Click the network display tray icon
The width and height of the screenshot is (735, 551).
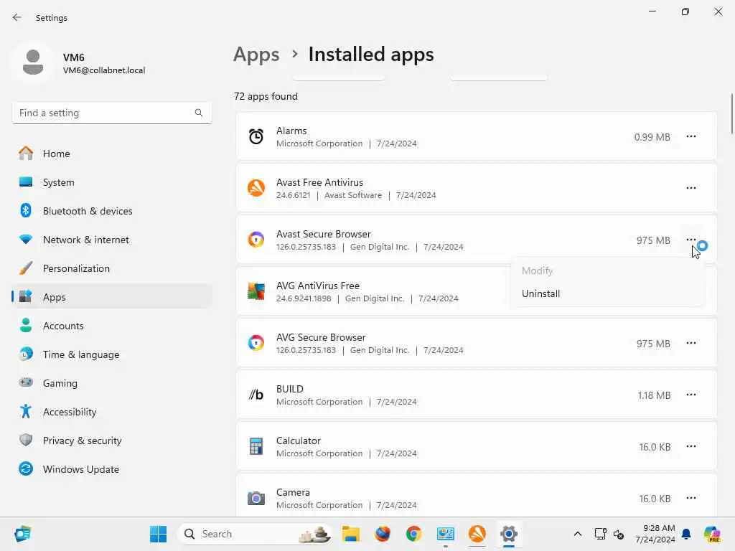pyautogui.click(x=601, y=534)
